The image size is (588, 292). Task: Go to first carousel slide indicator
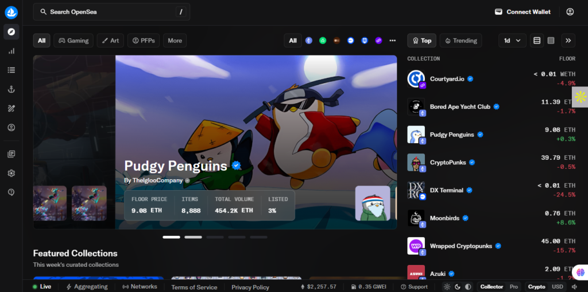click(171, 237)
